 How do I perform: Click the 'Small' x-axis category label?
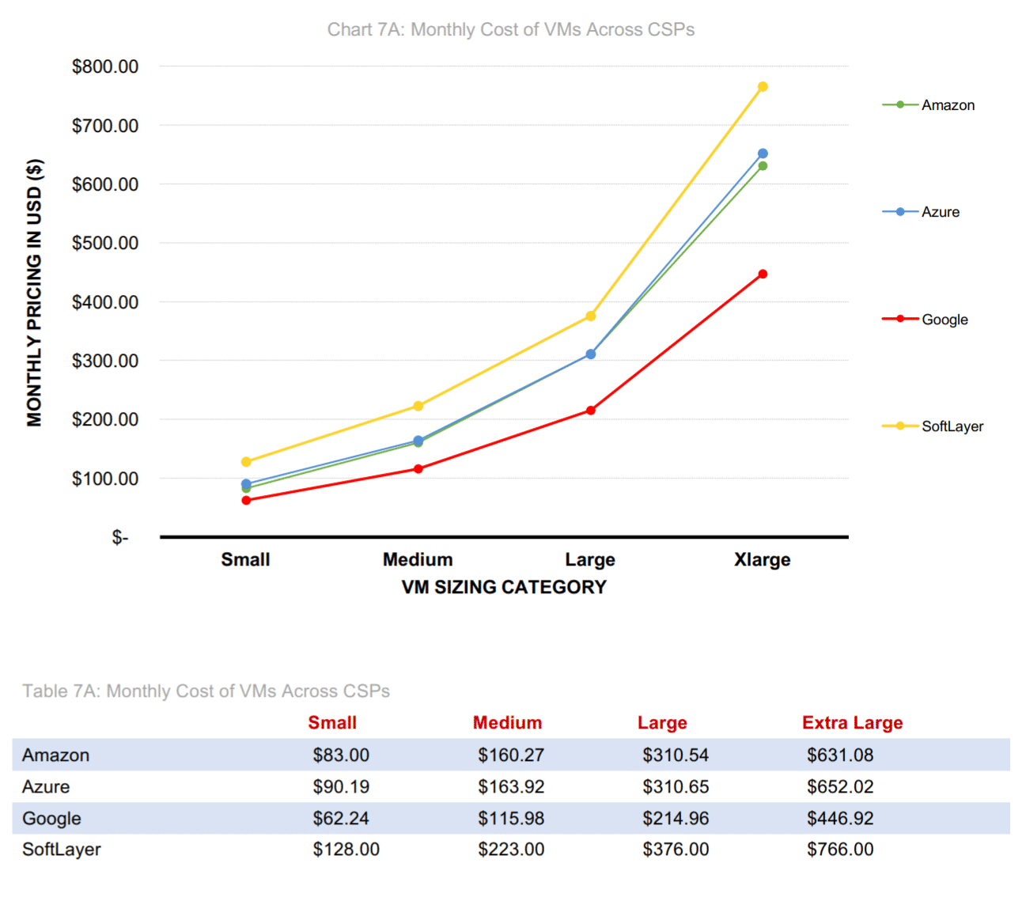click(x=245, y=560)
